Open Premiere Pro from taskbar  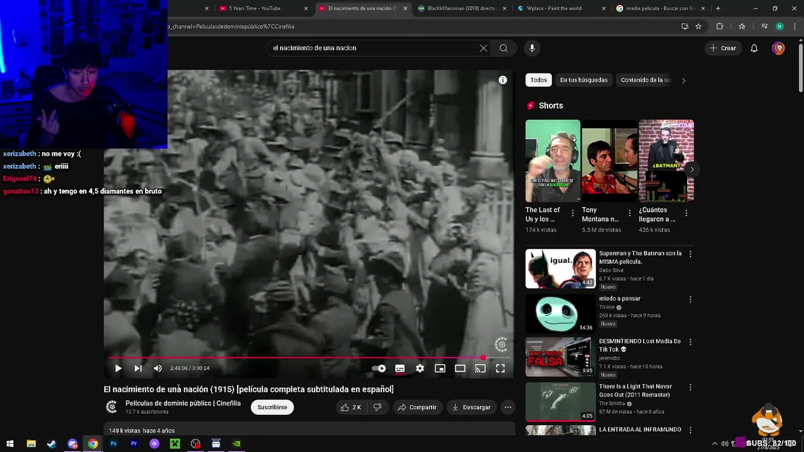coord(134,444)
